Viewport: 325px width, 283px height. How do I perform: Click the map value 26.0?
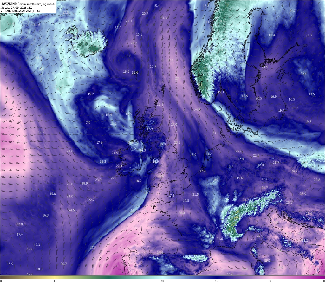coord(182,213)
